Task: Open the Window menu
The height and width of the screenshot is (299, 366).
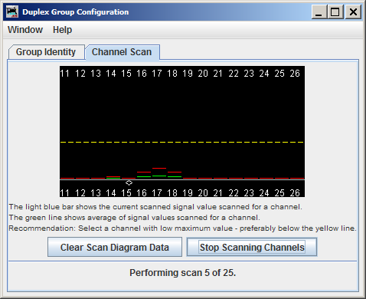Action: coord(25,30)
